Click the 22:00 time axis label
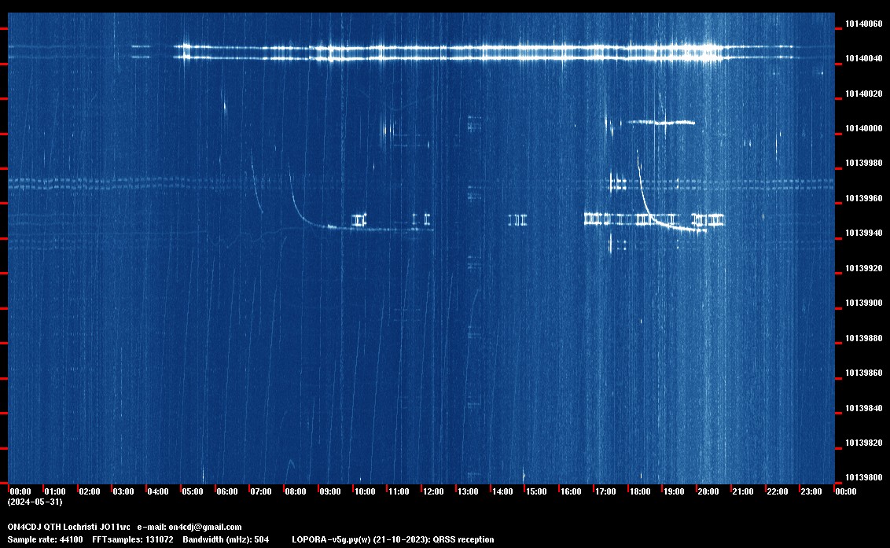Image resolution: width=890 pixels, height=548 pixels. point(777,491)
